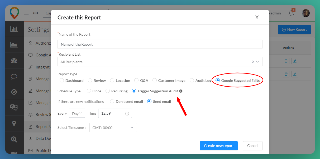Select the Dashboard report type

coord(71,81)
